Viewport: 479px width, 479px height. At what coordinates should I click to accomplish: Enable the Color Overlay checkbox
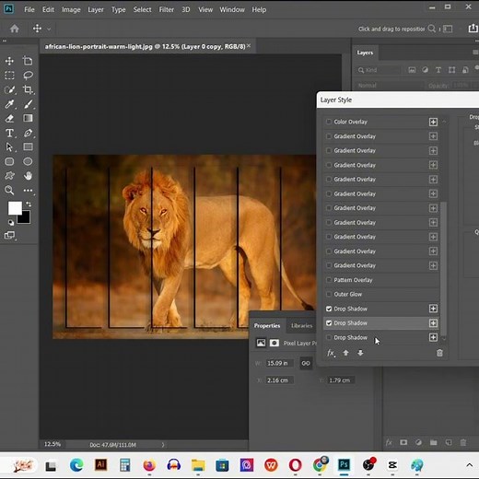tap(329, 122)
